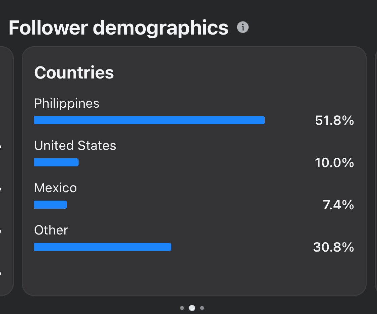377x314 pixels.
Task: Select the middle active carousel dot
Action: [x=192, y=308]
